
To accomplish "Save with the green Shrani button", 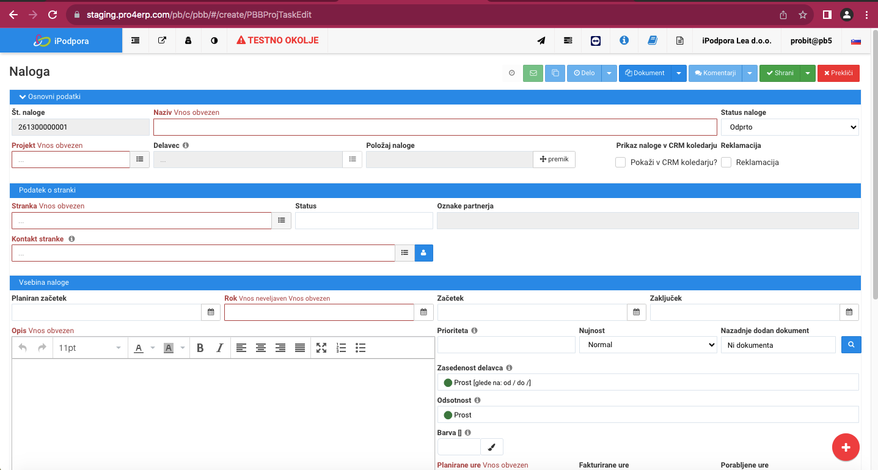I will [x=780, y=73].
